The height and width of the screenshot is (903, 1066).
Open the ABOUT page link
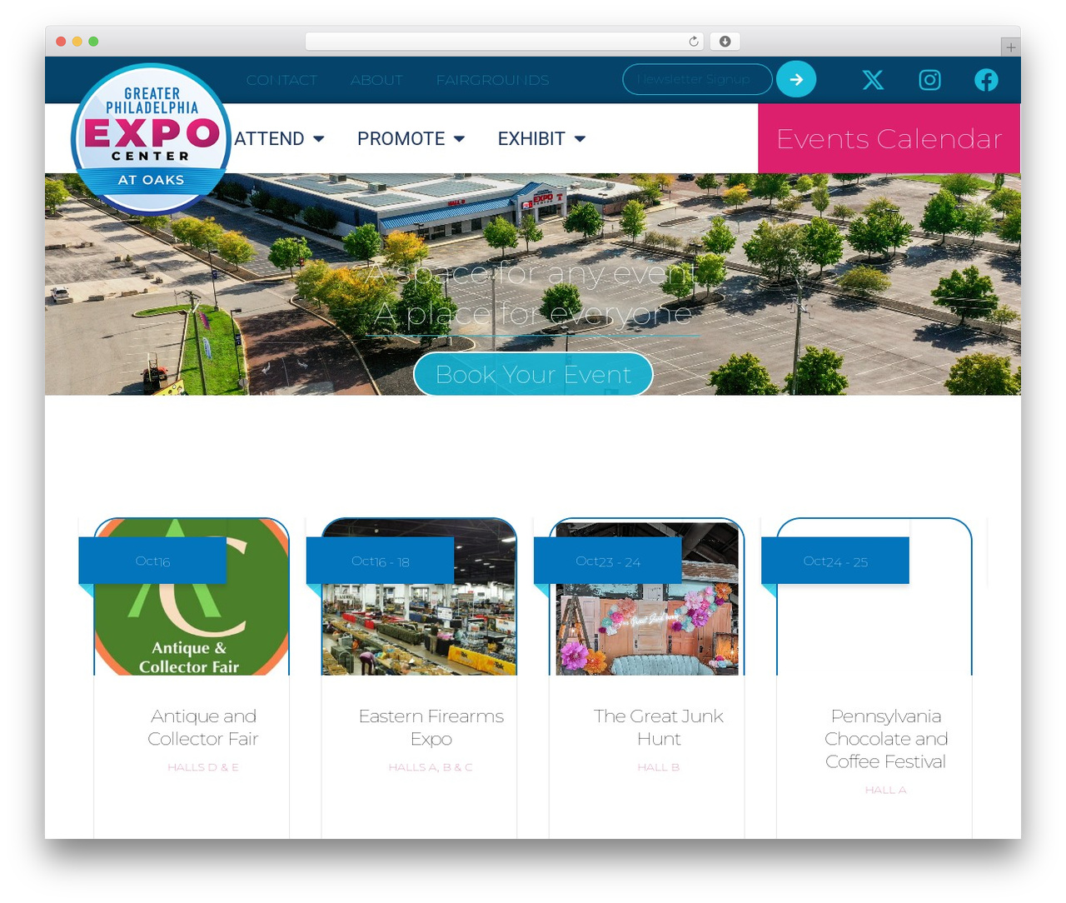click(376, 80)
